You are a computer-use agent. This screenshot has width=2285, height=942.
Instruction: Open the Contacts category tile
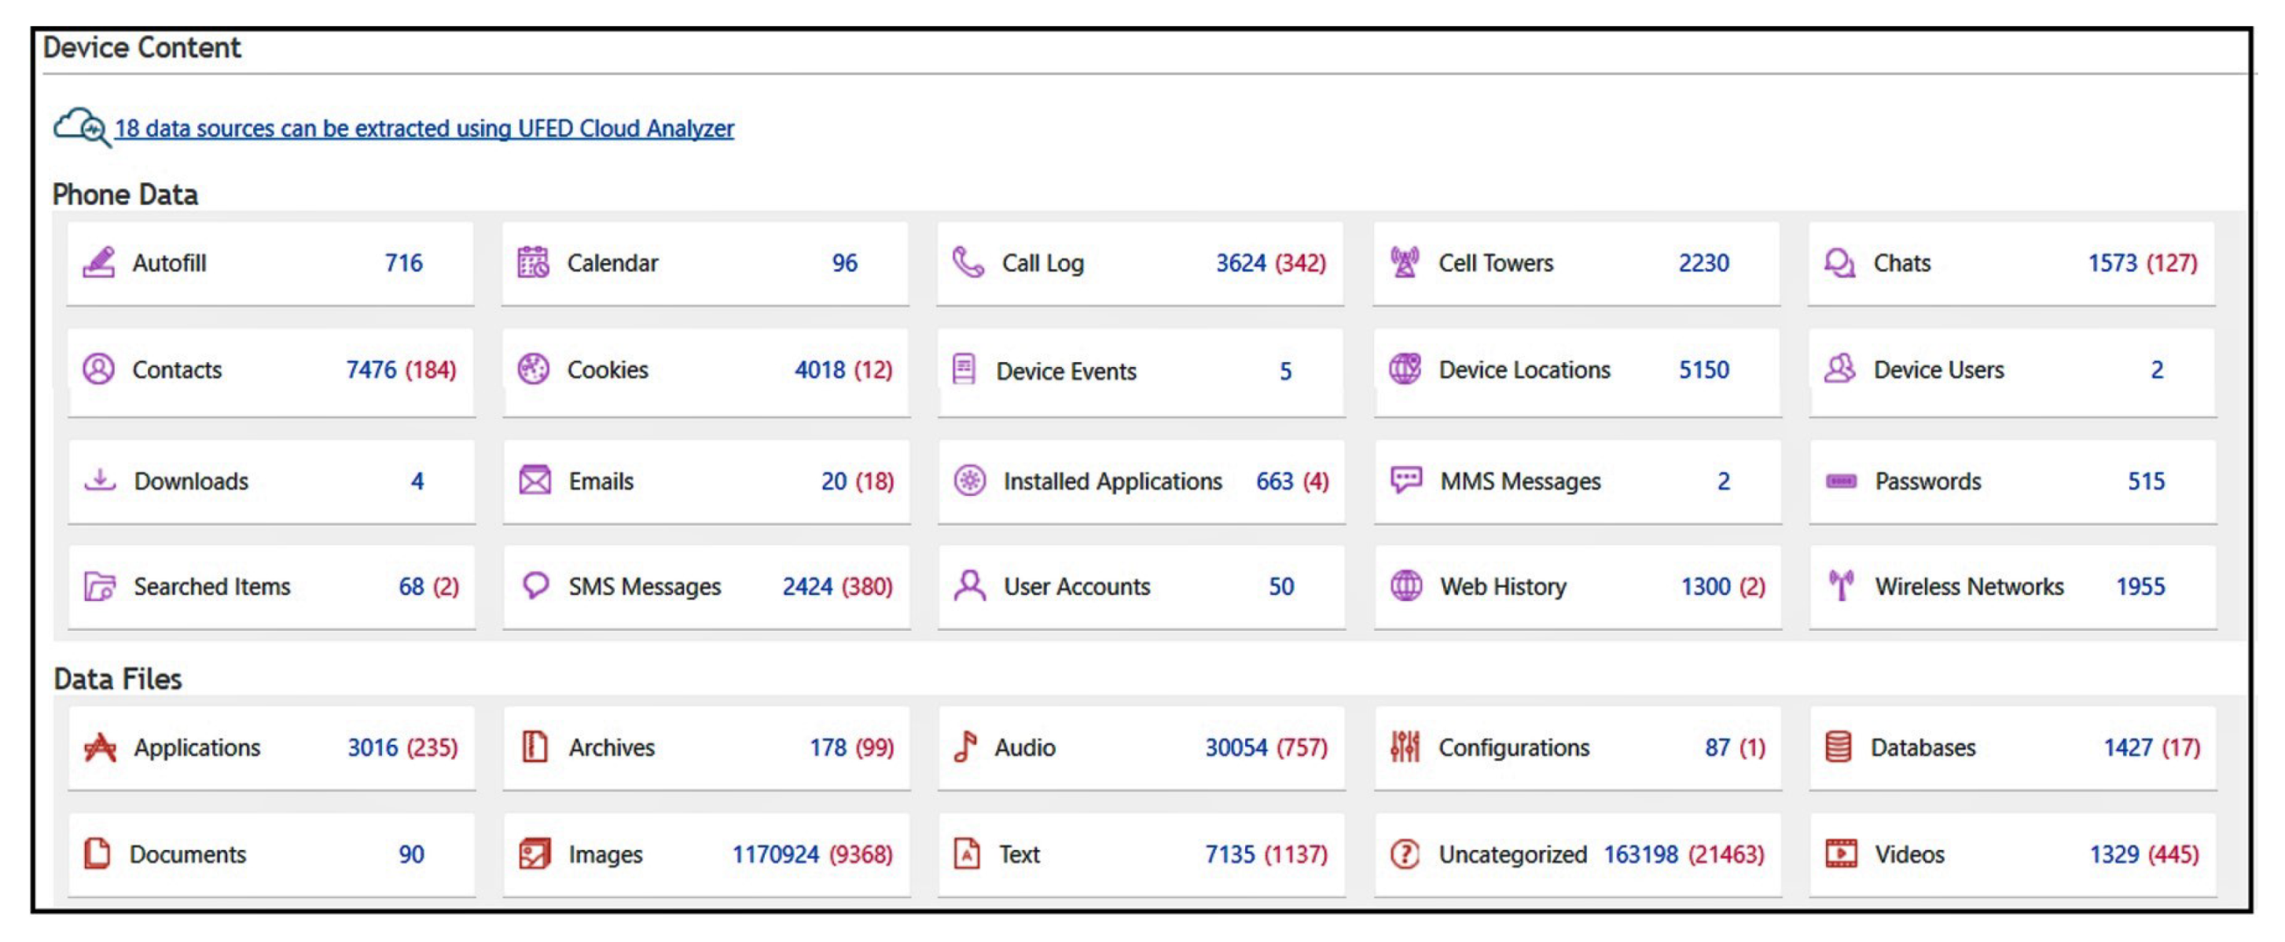point(271,371)
